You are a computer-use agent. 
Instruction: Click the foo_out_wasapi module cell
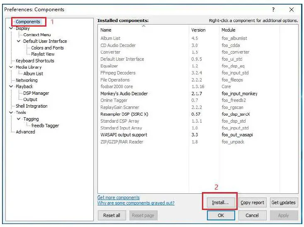tap(237, 135)
